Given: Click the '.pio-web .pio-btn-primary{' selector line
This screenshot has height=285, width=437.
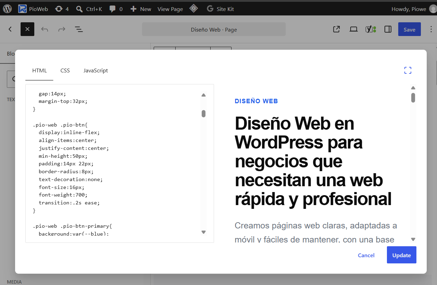Looking at the screenshot, I should (x=72, y=226).
